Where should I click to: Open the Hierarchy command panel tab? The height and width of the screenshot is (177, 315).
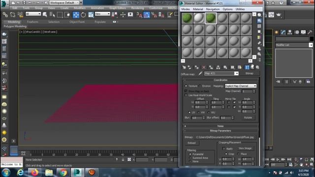290,32
